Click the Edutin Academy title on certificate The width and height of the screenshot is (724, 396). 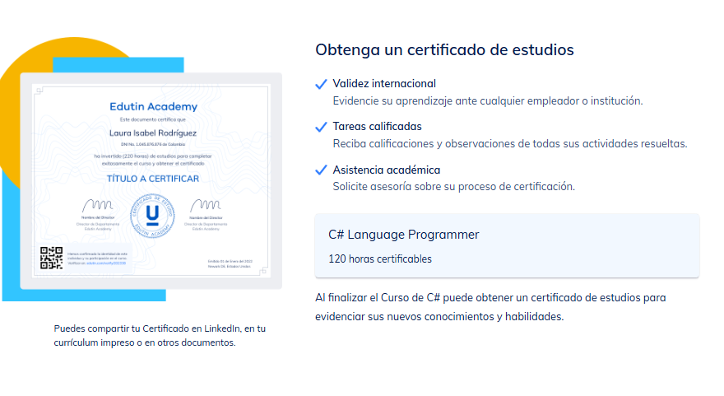153,107
